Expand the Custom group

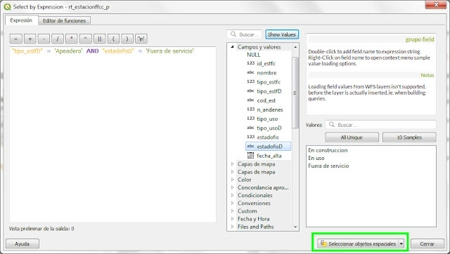(233, 211)
